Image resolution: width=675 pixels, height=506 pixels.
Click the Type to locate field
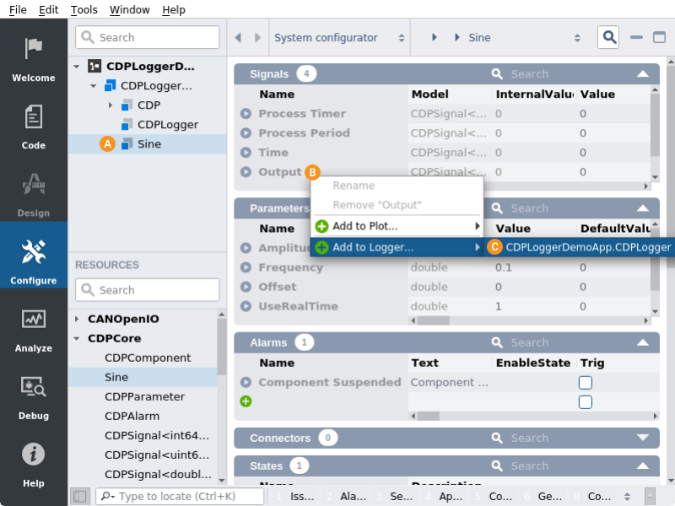pyautogui.click(x=177, y=497)
